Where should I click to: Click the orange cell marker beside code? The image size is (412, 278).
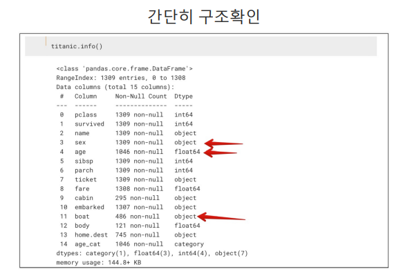point(46,41)
